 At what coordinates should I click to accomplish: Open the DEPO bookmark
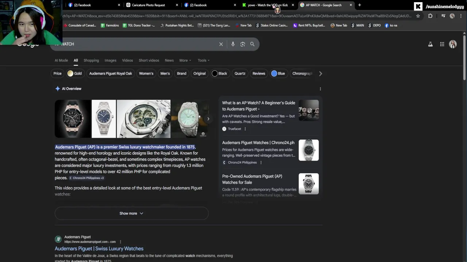click(x=374, y=25)
